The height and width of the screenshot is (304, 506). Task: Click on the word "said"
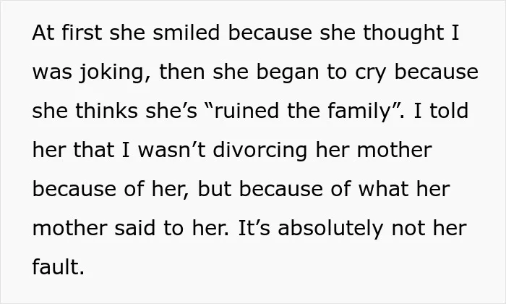(x=135, y=228)
